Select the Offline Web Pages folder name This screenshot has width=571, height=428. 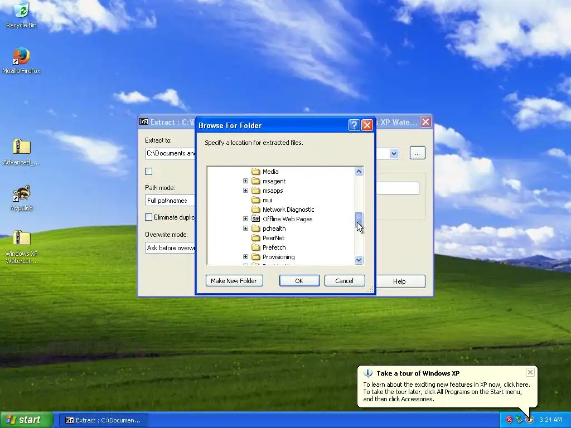pos(288,218)
